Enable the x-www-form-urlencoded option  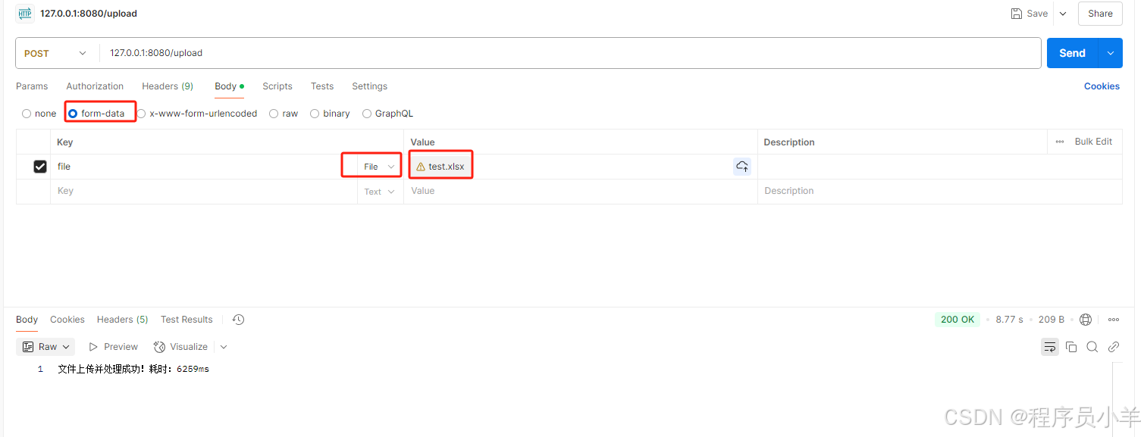tap(141, 113)
